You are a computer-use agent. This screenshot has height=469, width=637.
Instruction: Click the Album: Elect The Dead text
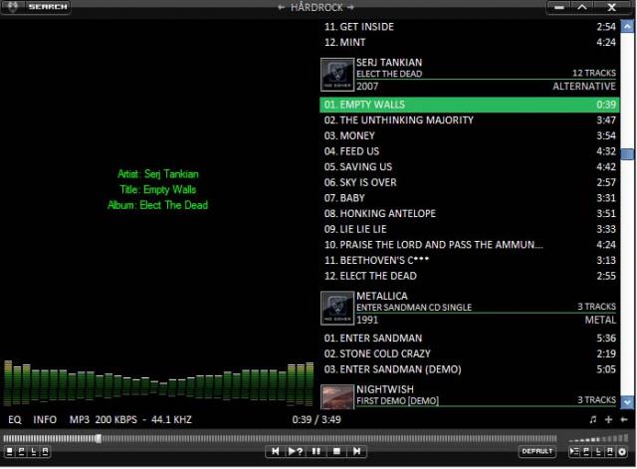pos(157,205)
